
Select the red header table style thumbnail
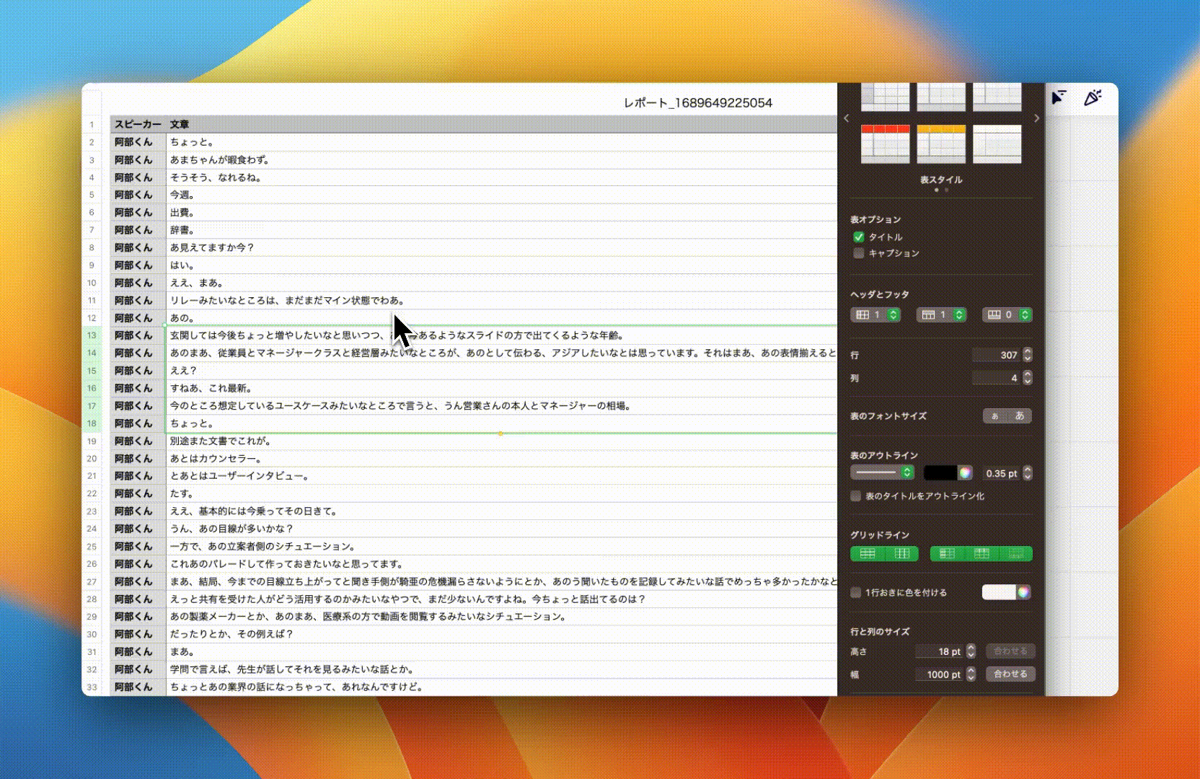[885, 144]
